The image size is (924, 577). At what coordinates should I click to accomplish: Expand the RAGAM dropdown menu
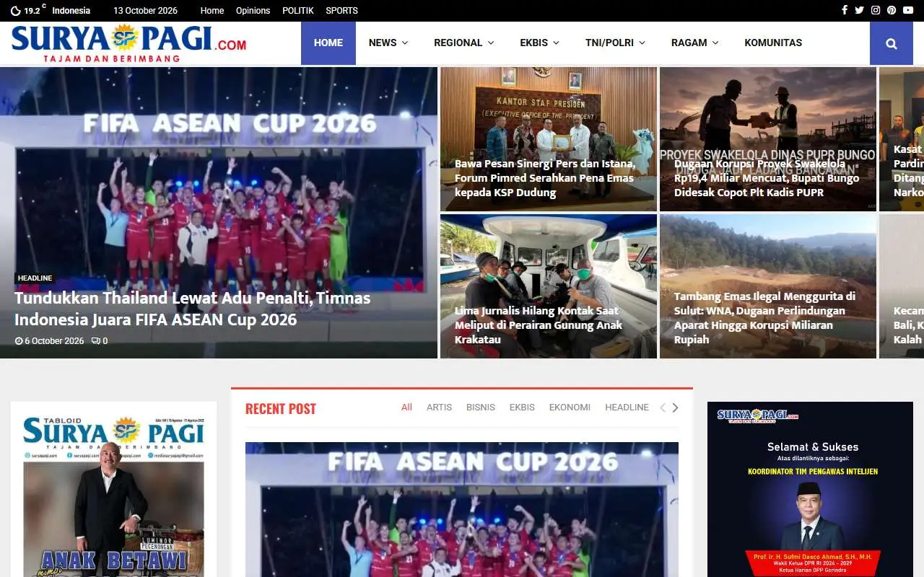click(695, 43)
